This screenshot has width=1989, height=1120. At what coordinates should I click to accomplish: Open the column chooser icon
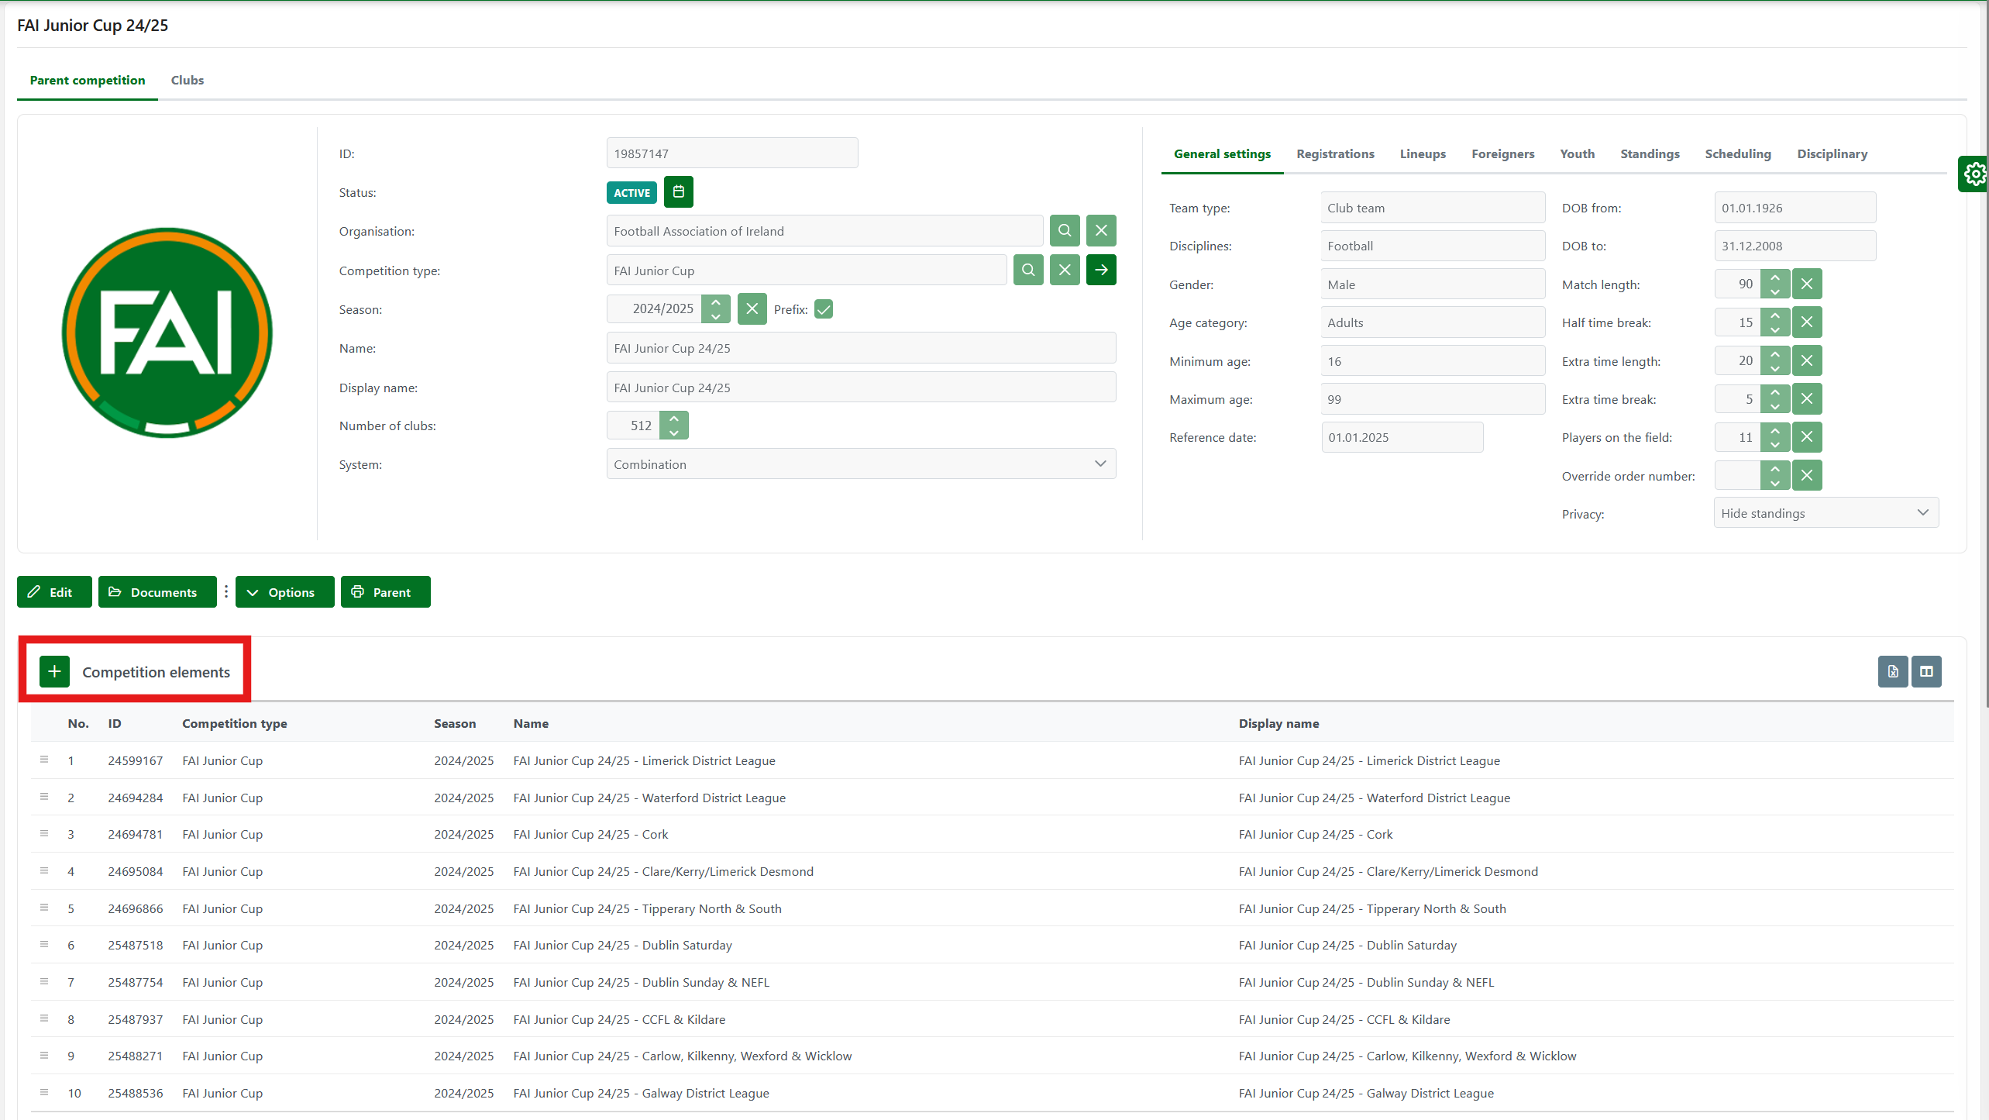[x=1926, y=671]
